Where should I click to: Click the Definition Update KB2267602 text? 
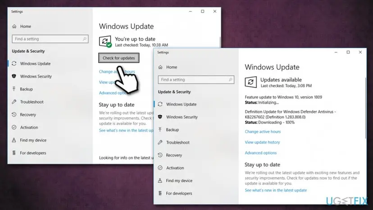290,114
